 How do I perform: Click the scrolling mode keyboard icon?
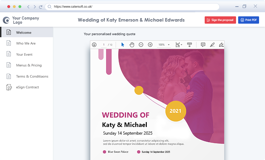(190, 45)
